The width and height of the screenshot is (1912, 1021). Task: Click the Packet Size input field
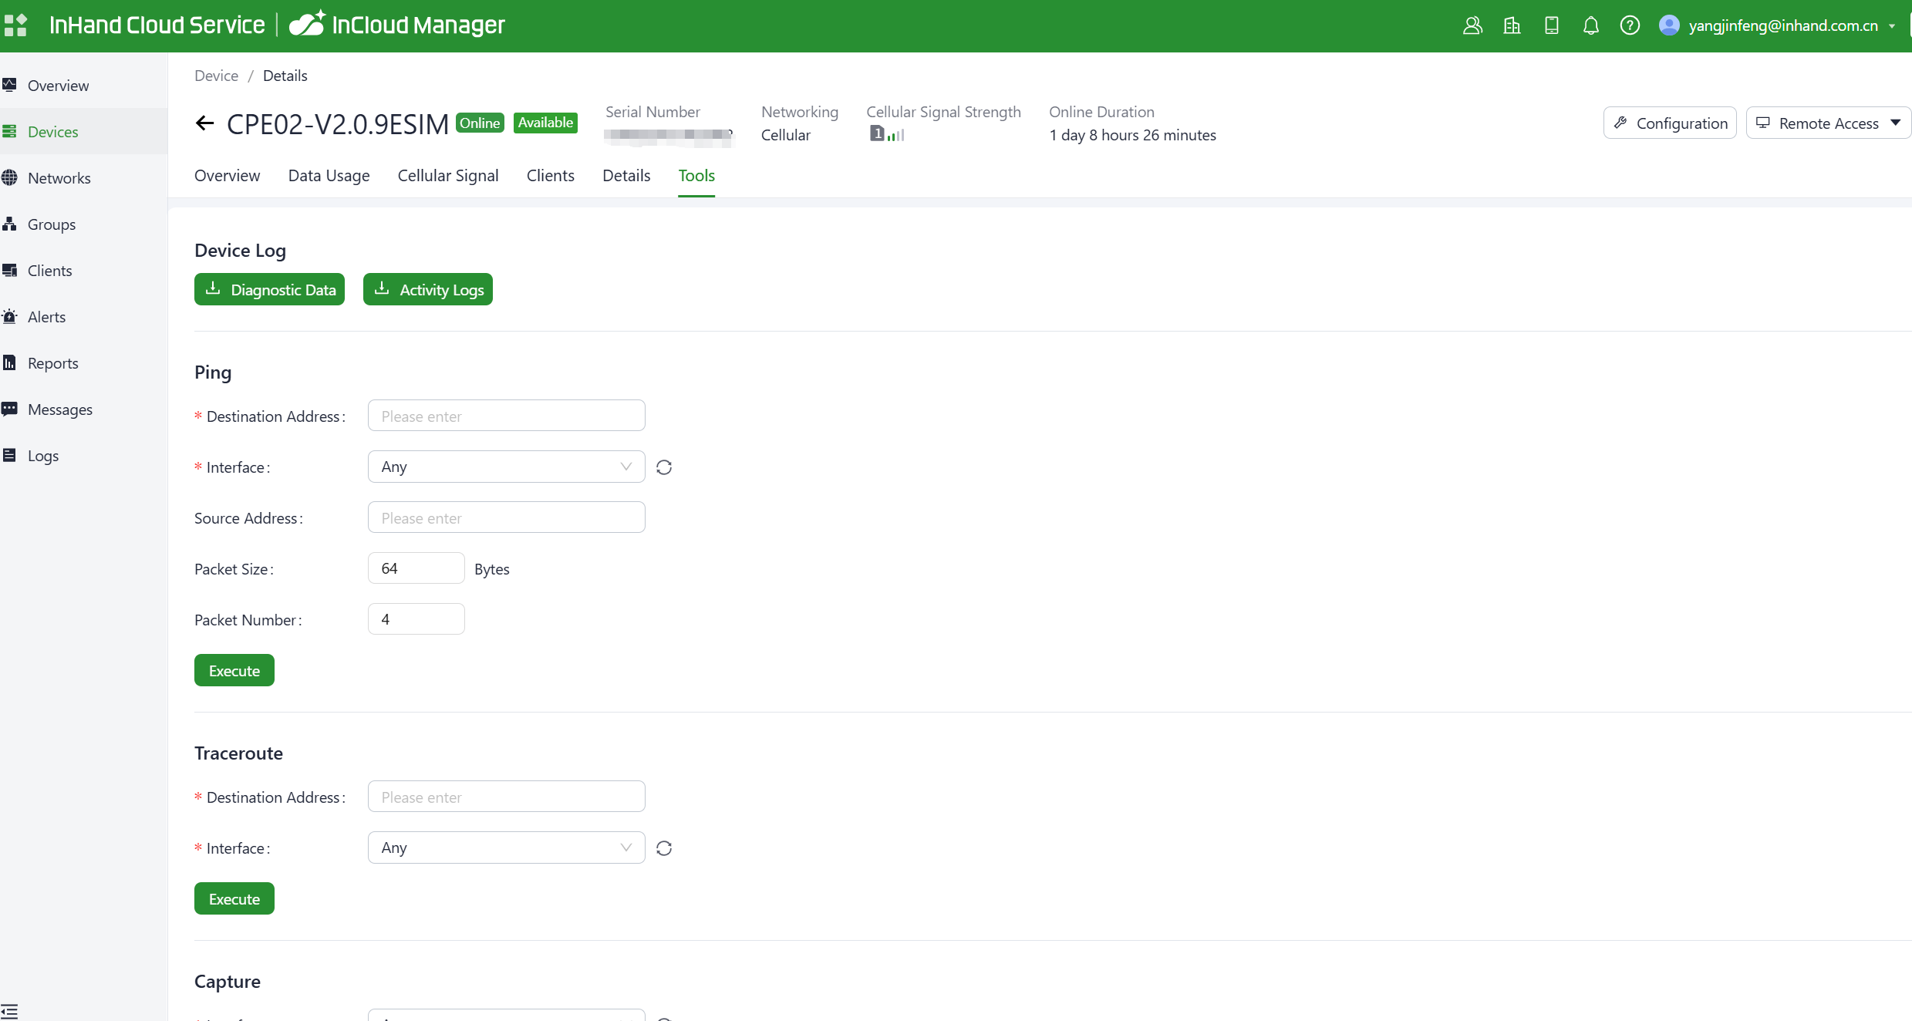416,568
